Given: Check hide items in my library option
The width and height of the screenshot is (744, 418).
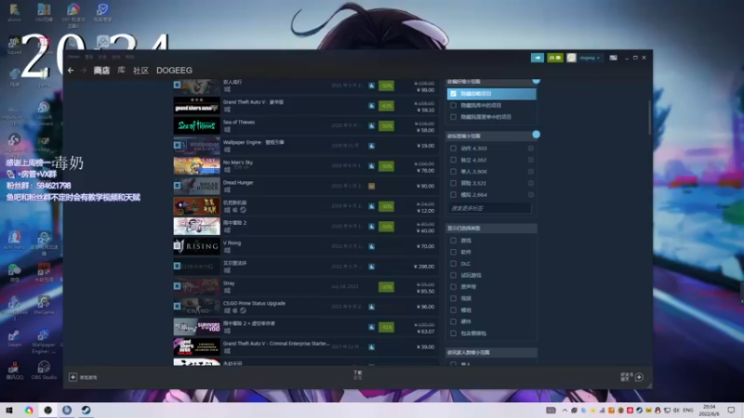Looking at the screenshot, I should pos(453,105).
